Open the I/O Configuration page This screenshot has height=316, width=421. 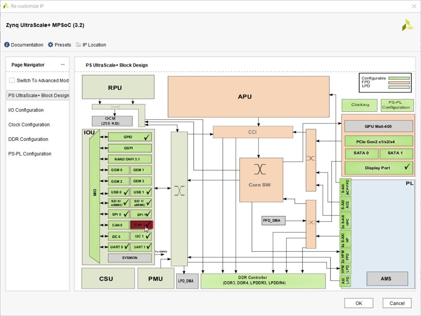[26, 110]
